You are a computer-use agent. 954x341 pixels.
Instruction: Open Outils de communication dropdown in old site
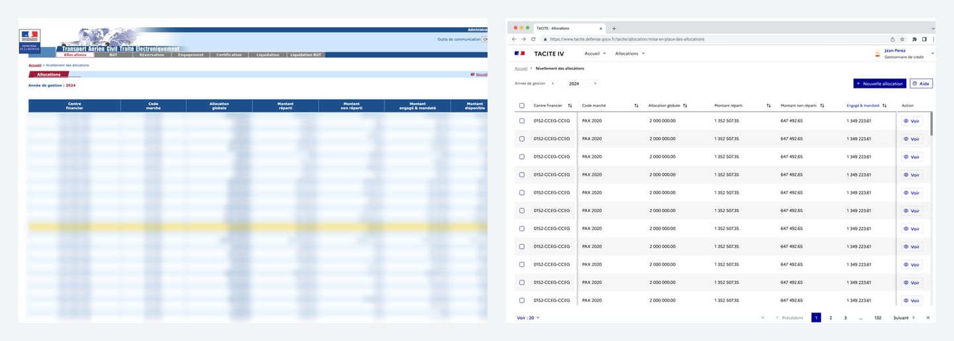pyautogui.click(x=484, y=39)
